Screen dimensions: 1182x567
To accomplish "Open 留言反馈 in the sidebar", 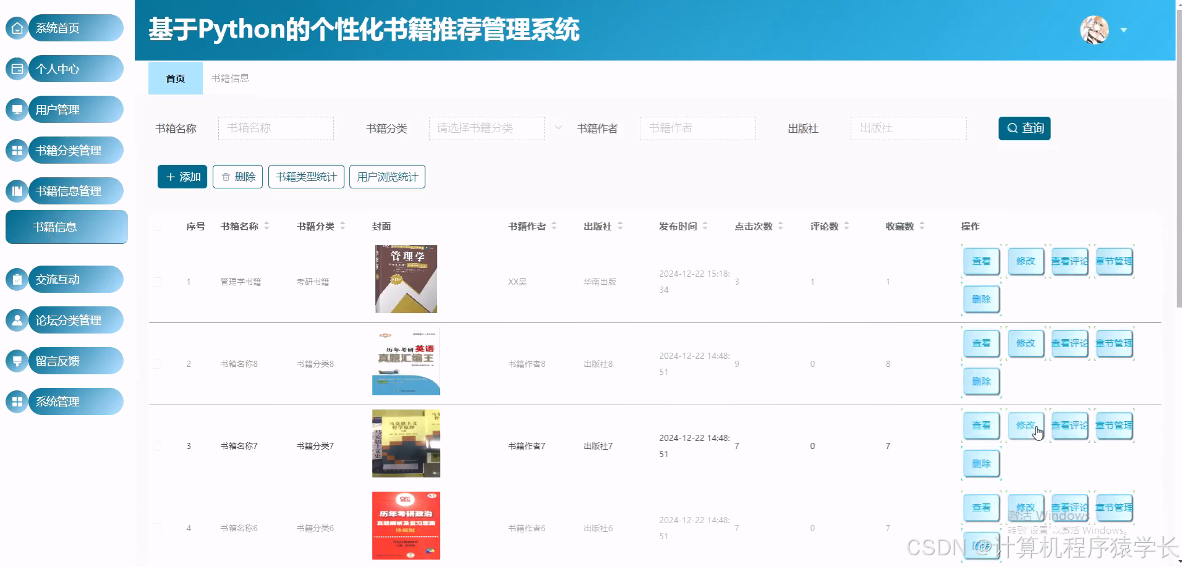I will (76, 361).
